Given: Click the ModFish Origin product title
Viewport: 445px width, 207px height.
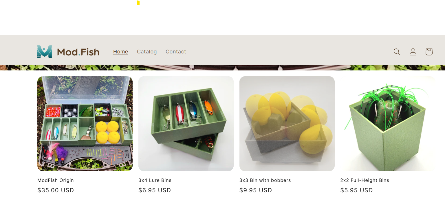Looking at the screenshot, I should [x=56, y=180].
